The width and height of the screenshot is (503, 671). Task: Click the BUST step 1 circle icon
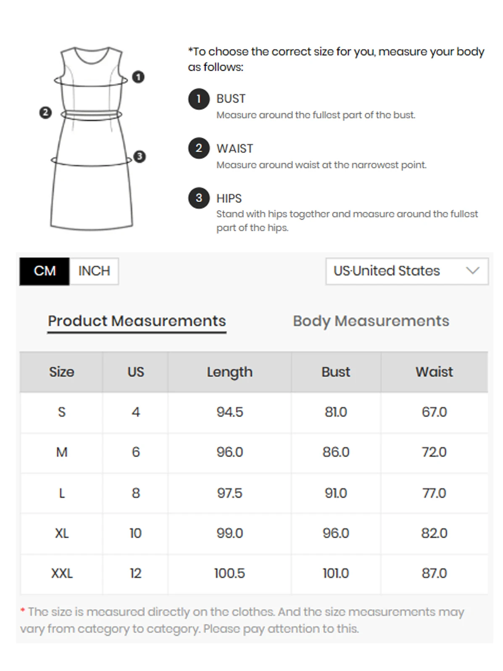tap(199, 99)
